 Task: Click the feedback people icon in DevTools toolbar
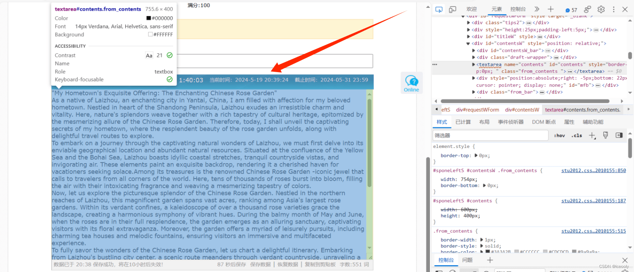(588, 9)
